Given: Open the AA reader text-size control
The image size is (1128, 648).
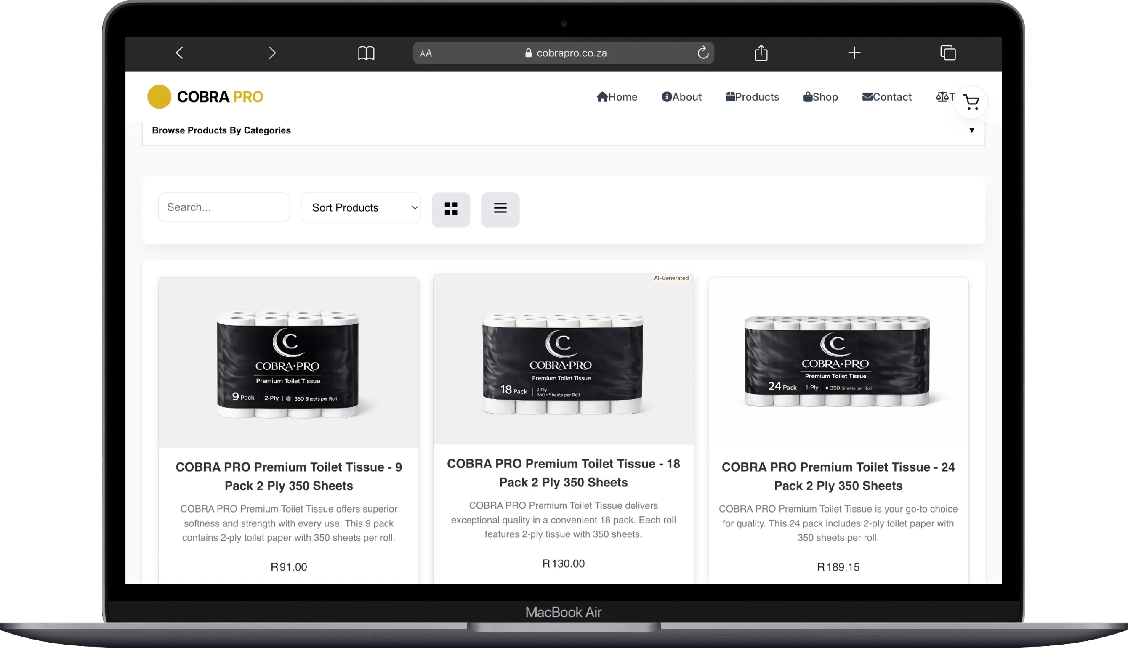Looking at the screenshot, I should click(x=426, y=53).
